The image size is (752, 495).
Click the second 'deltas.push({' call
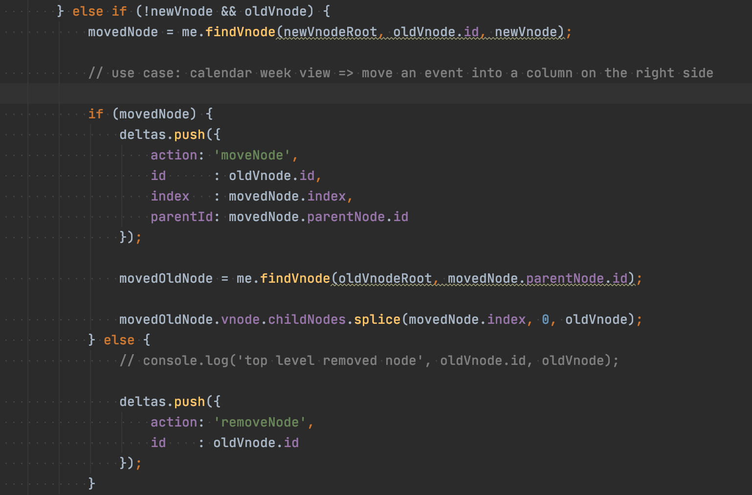coord(170,402)
